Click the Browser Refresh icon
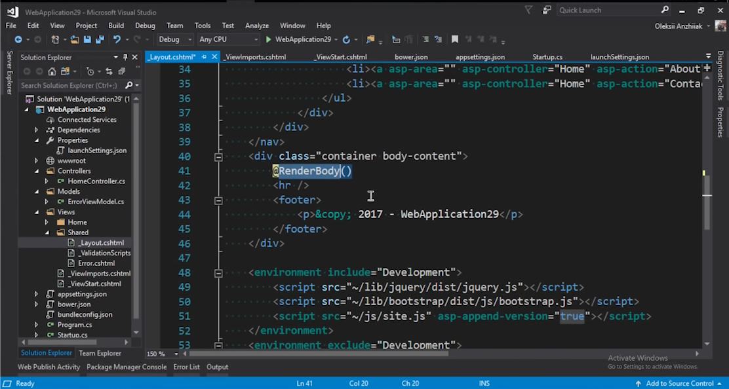This screenshot has width=729, height=389. [346, 40]
